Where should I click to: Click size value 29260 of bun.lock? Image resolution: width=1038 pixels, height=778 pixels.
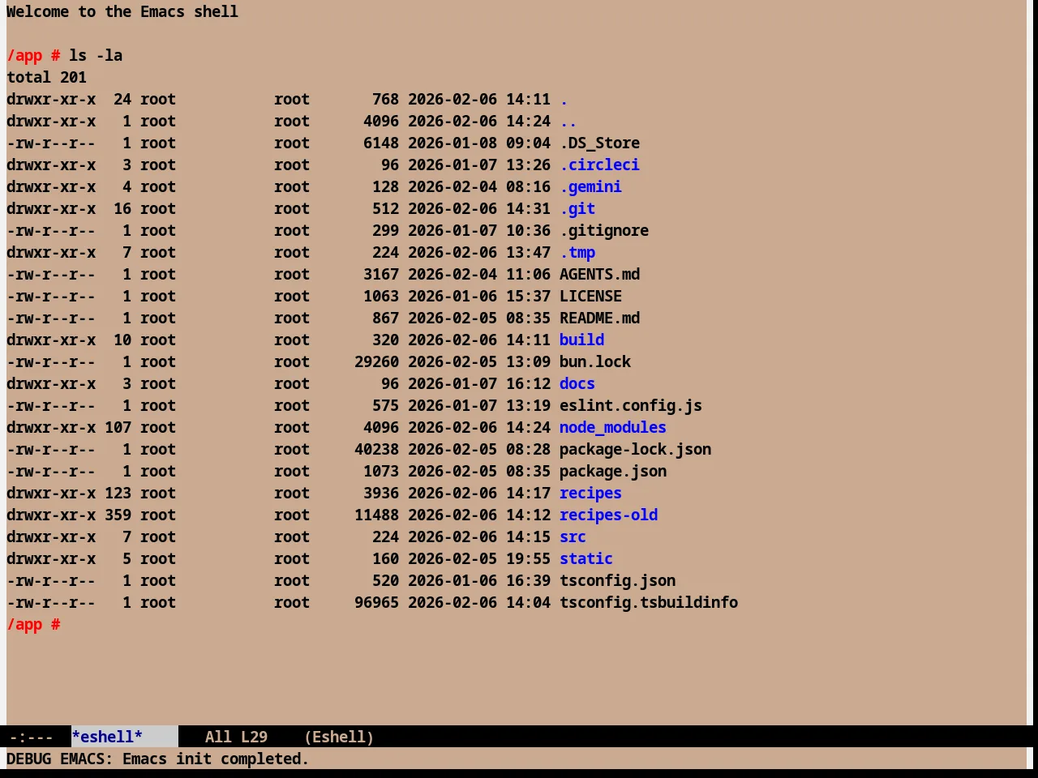click(x=376, y=362)
